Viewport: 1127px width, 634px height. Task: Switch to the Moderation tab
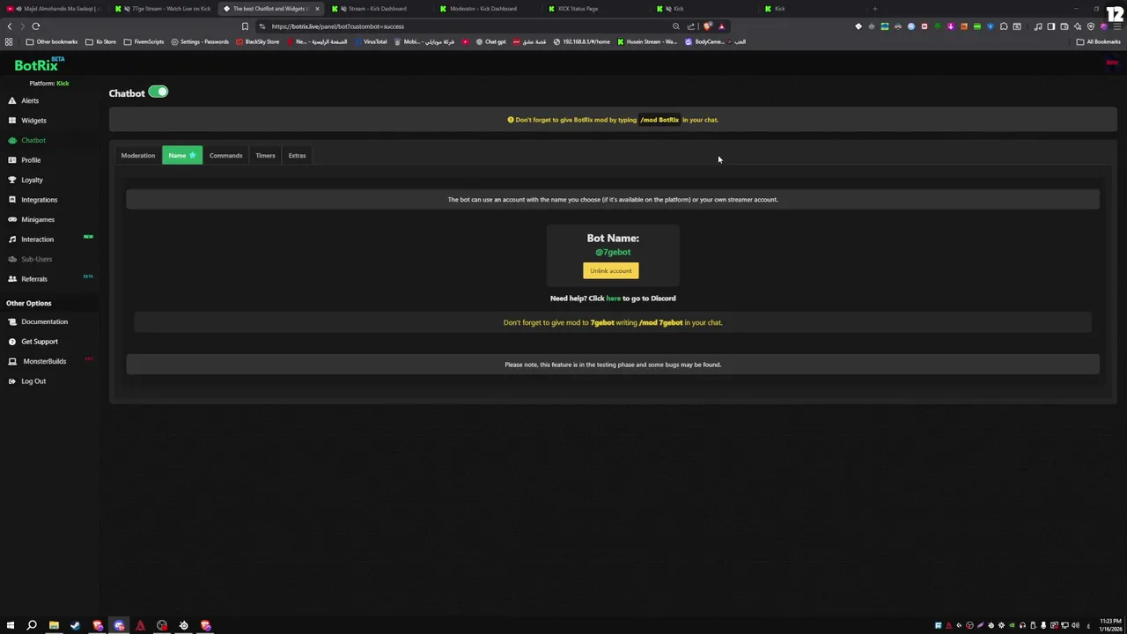137,156
